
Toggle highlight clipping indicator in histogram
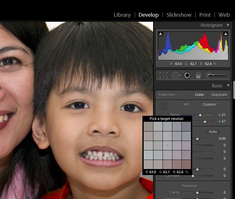[x=226, y=34]
